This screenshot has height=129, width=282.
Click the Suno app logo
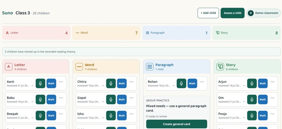(x=8, y=13)
